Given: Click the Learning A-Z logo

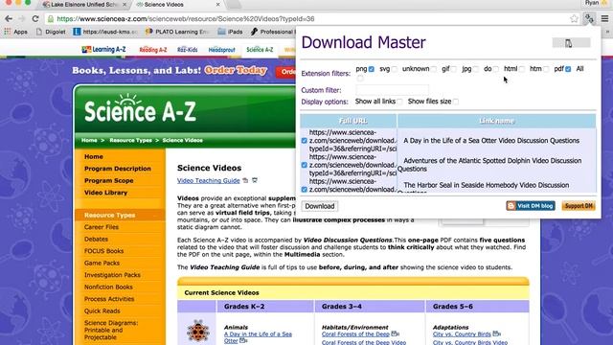Looking at the screenshot, I should (103, 49).
